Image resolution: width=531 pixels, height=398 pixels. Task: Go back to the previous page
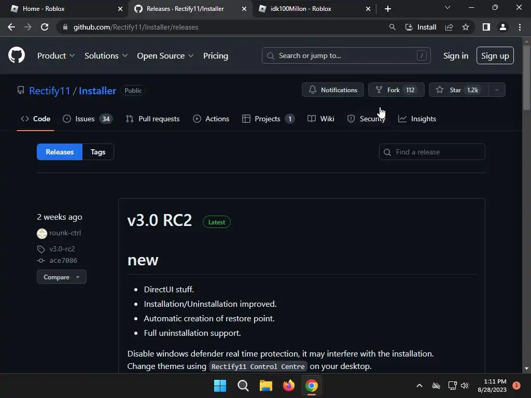tap(11, 27)
